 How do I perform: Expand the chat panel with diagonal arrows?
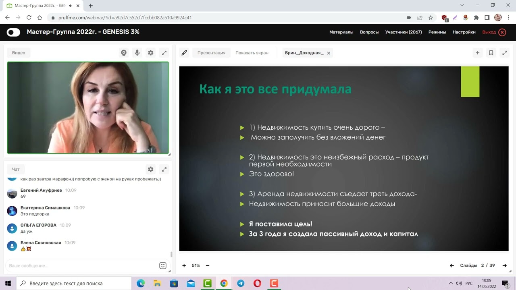click(164, 169)
